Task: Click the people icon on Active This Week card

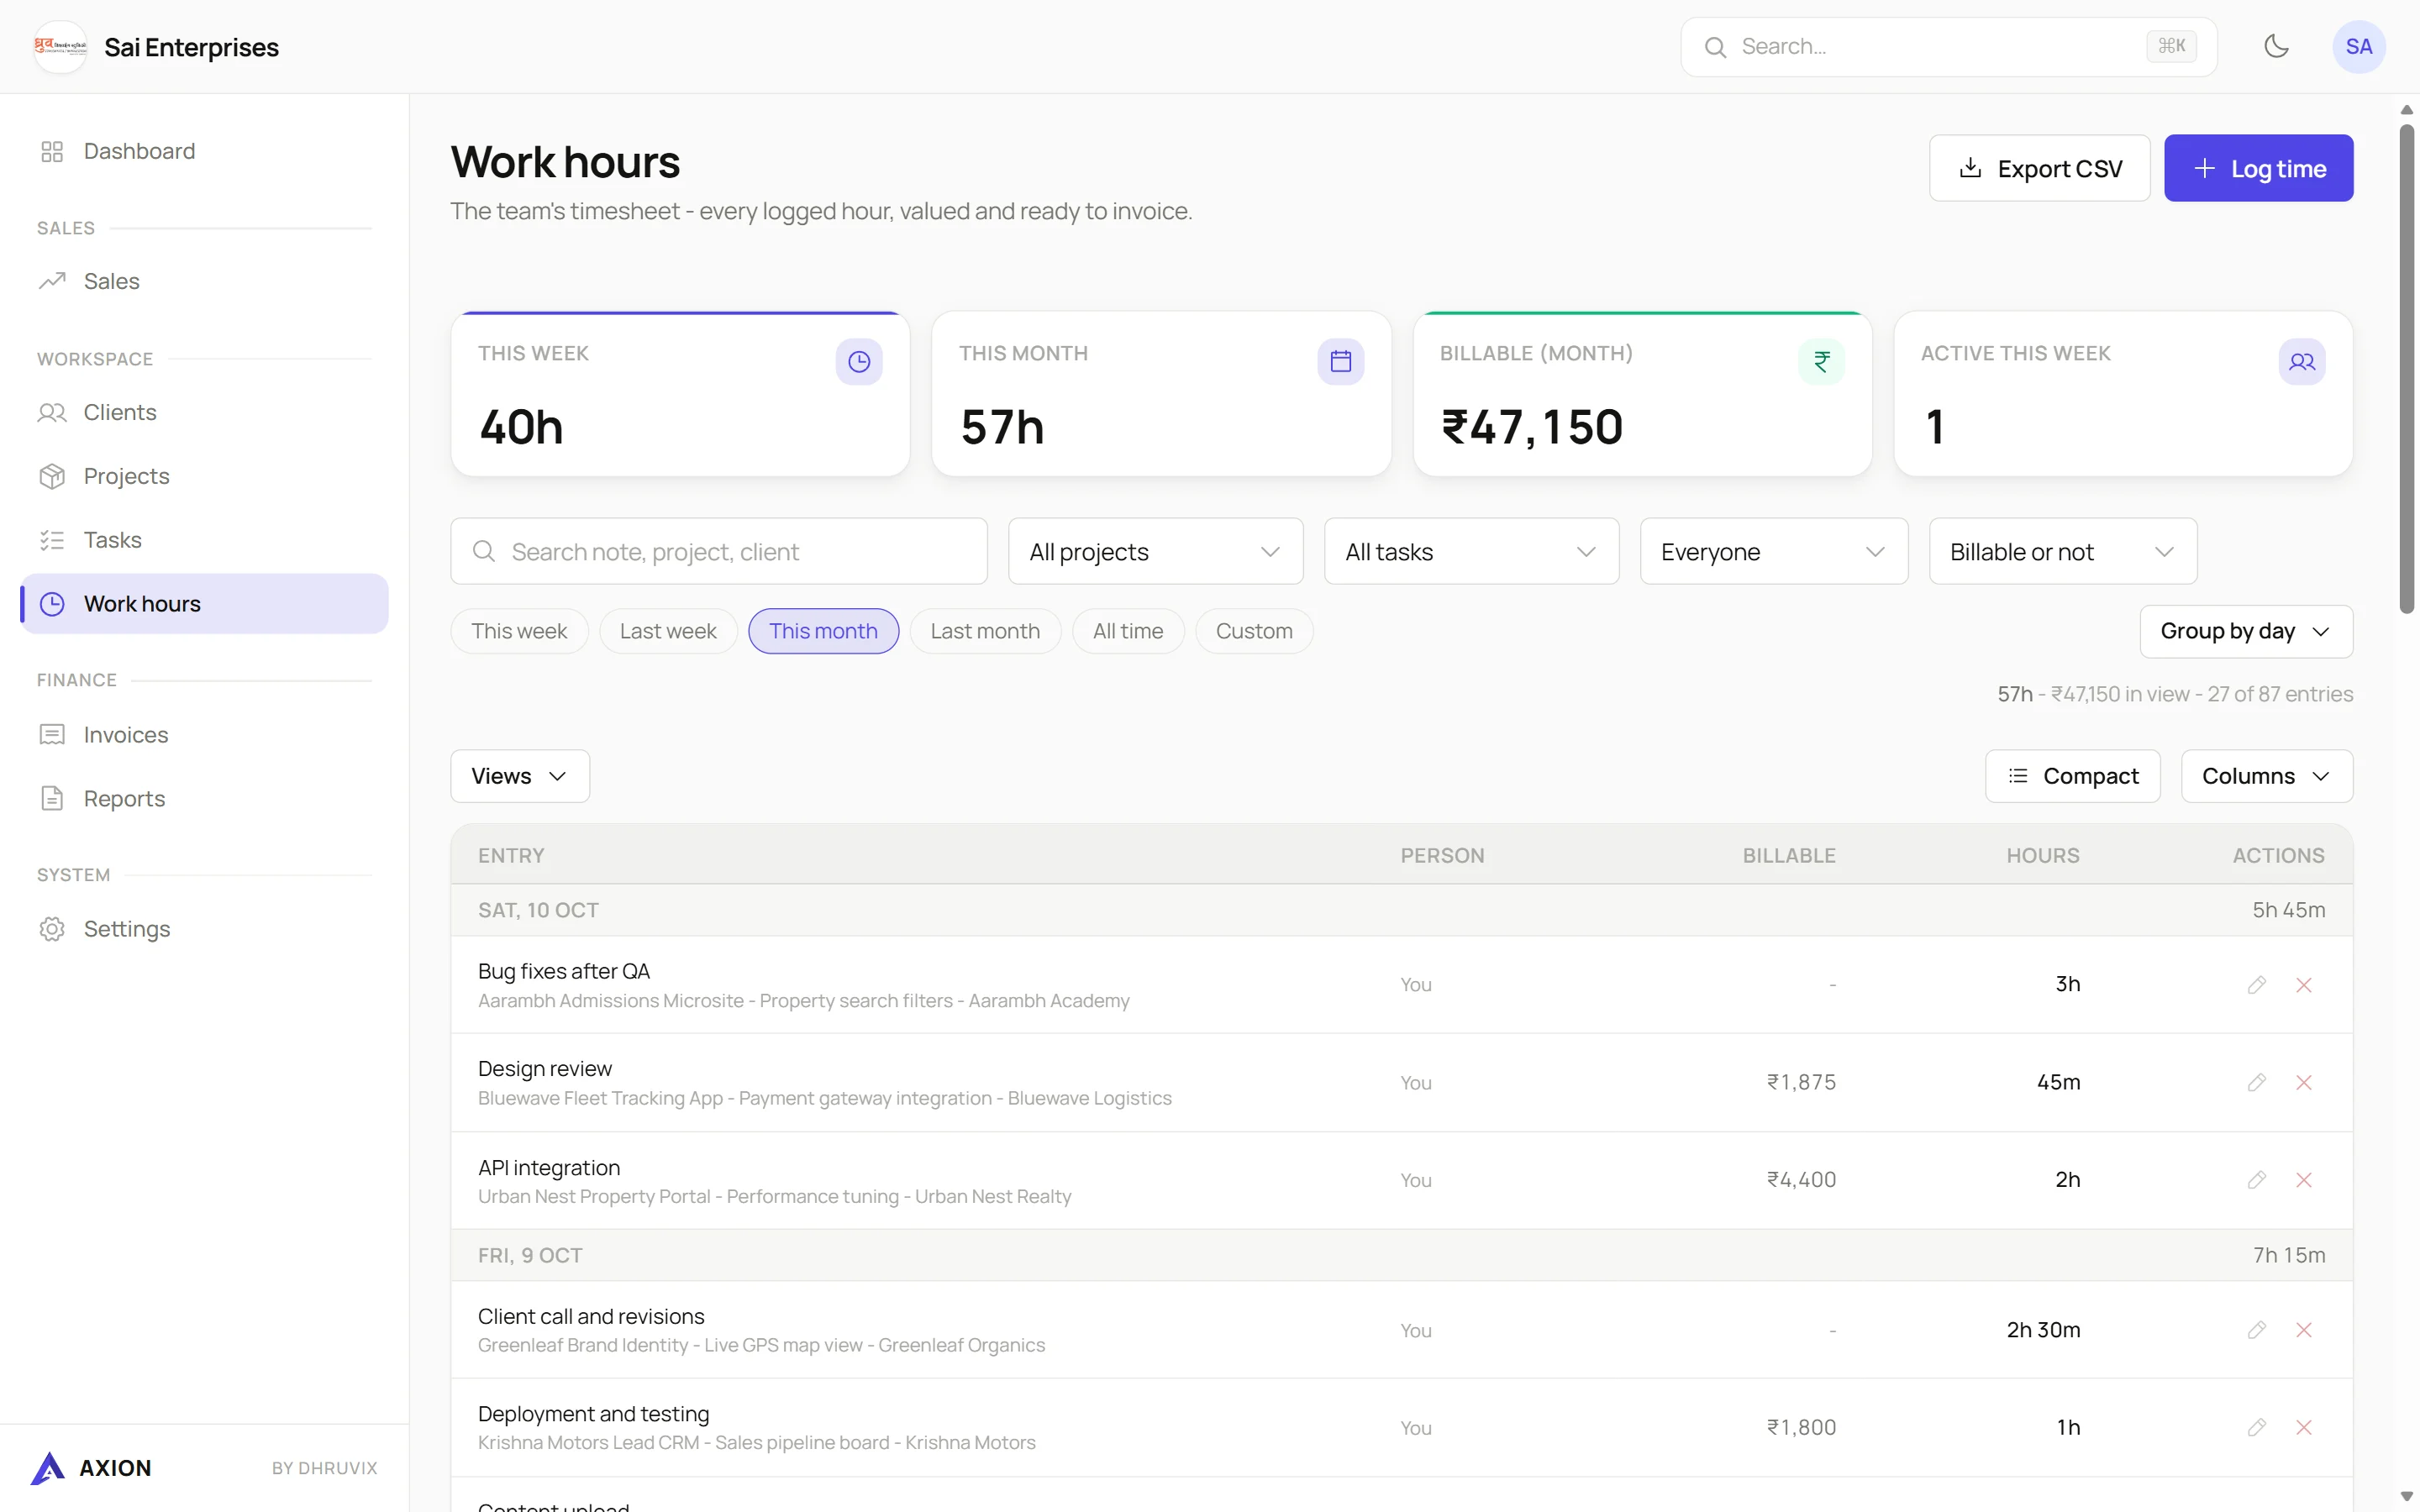Action: coord(2302,361)
